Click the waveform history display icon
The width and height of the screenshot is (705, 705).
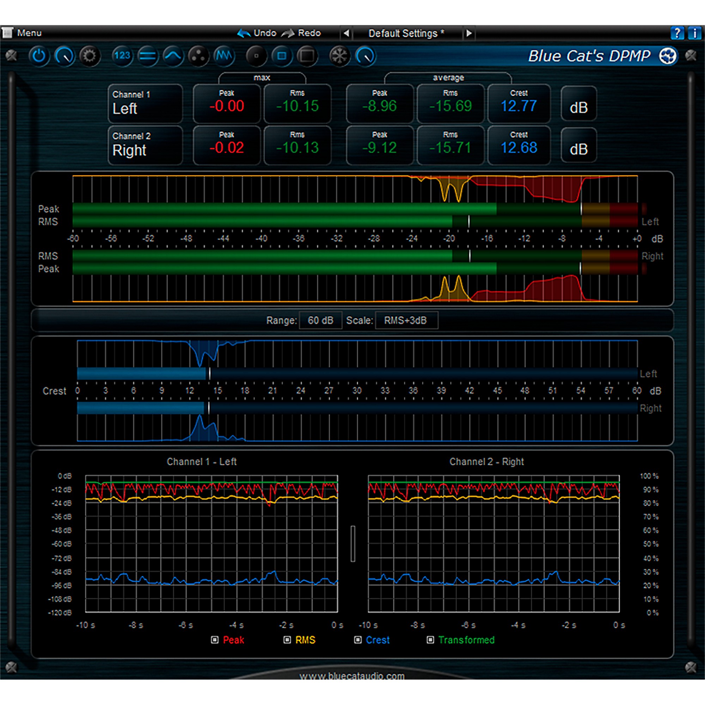tap(224, 56)
